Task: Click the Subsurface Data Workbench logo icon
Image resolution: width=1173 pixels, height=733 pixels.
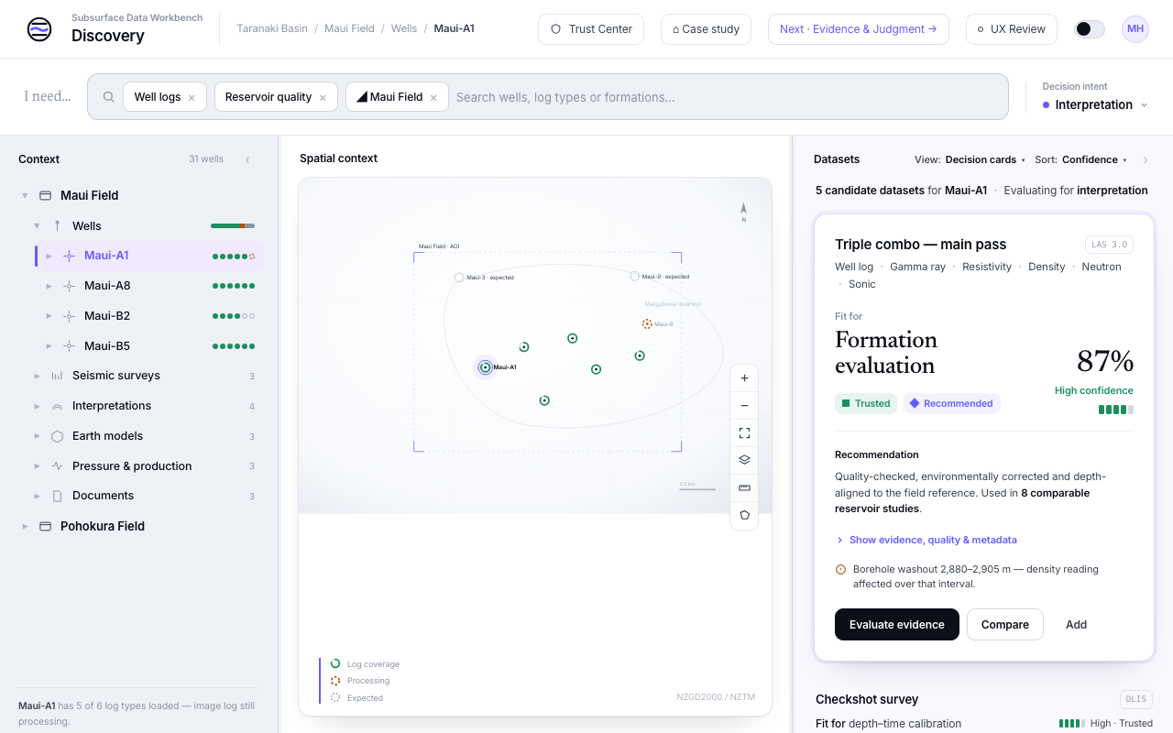Action: pos(39,29)
